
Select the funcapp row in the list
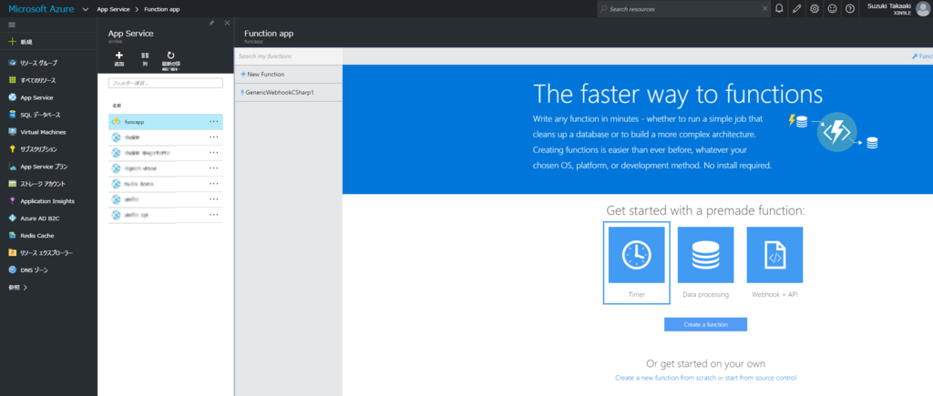pyautogui.click(x=166, y=121)
